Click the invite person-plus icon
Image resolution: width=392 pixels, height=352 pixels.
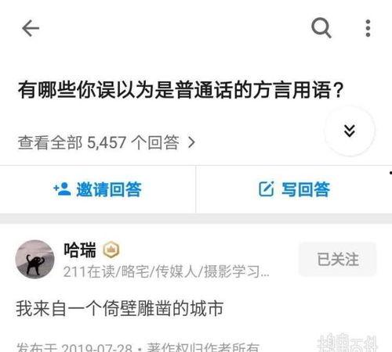tap(62, 189)
